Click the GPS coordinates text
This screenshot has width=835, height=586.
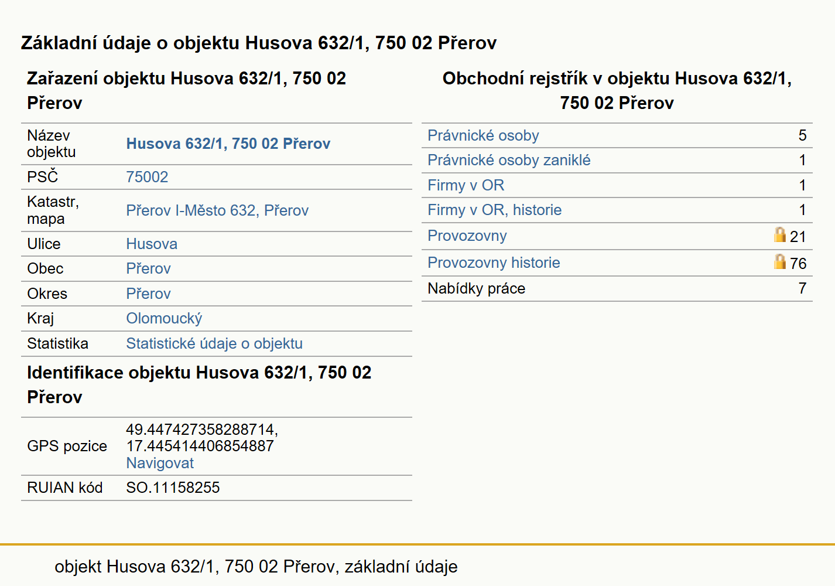point(202,438)
